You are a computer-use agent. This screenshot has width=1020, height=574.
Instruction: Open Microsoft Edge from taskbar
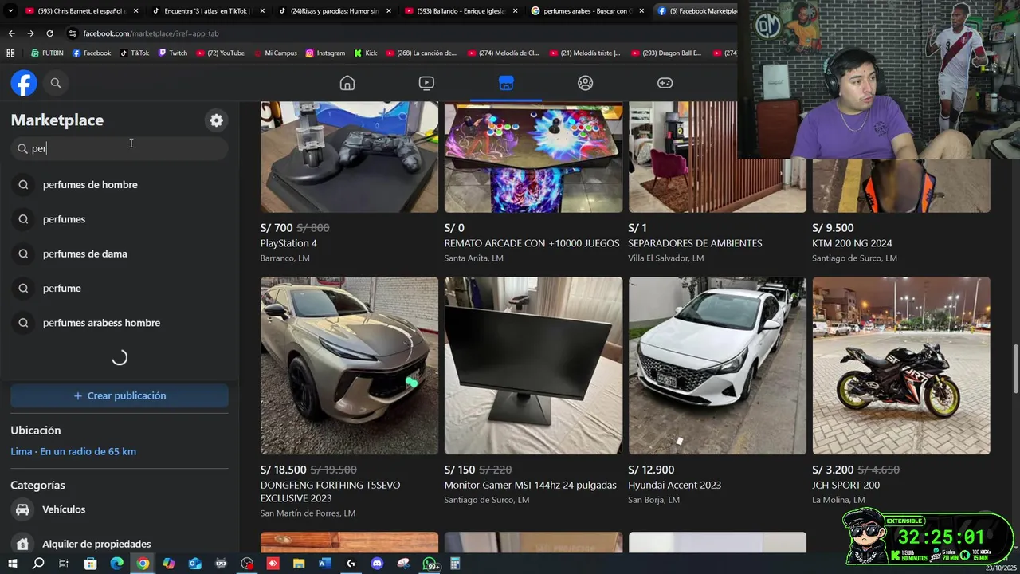[116, 564]
